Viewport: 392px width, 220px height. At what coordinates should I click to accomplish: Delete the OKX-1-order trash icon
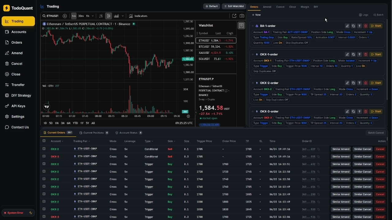tap(365, 54)
